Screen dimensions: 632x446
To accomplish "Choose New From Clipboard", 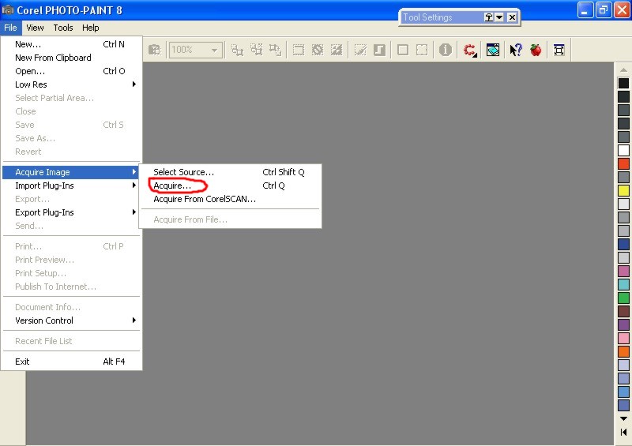I will (71, 57).
